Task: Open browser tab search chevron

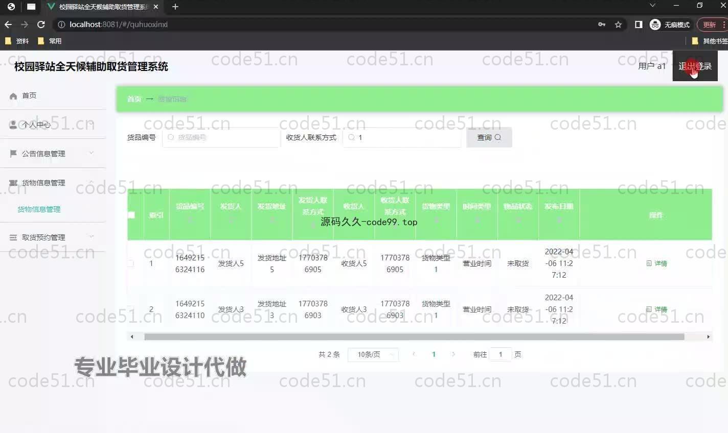Action: coord(652,5)
